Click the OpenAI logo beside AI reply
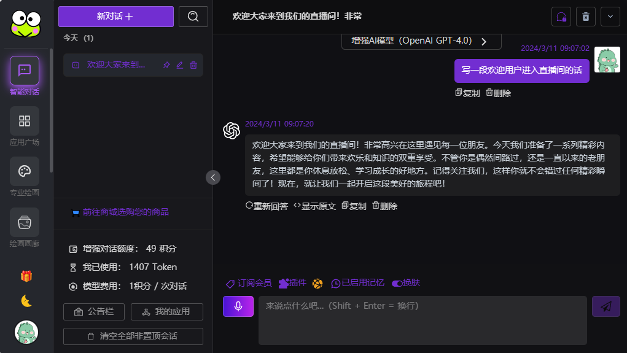 pos(232,131)
